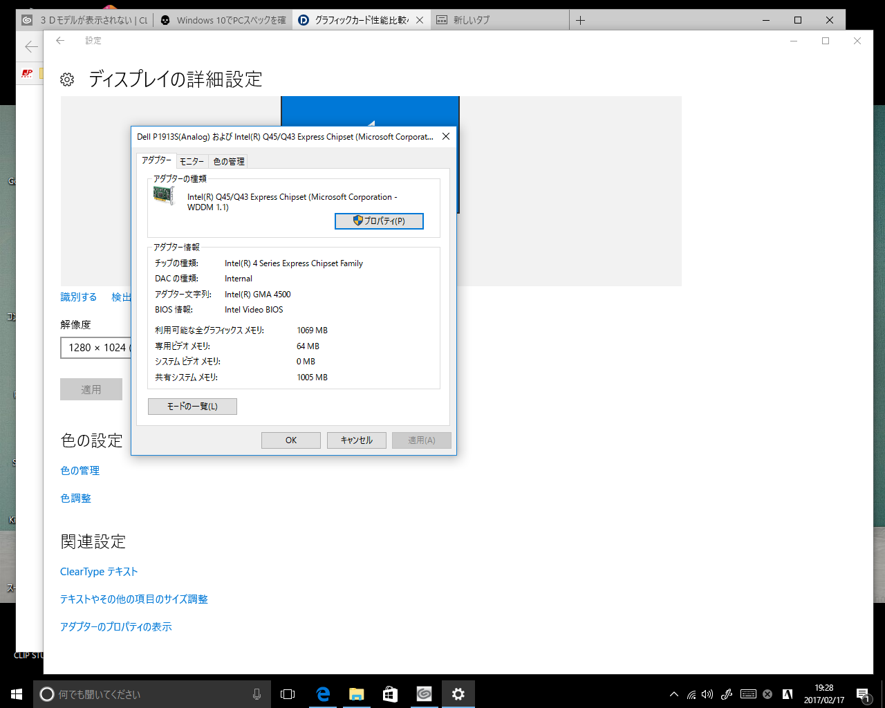The height and width of the screenshot is (708, 885).
Task: Open テキストやその他の項目のサイズ調整 link
Action: pyautogui.click(x=134, y=599)
